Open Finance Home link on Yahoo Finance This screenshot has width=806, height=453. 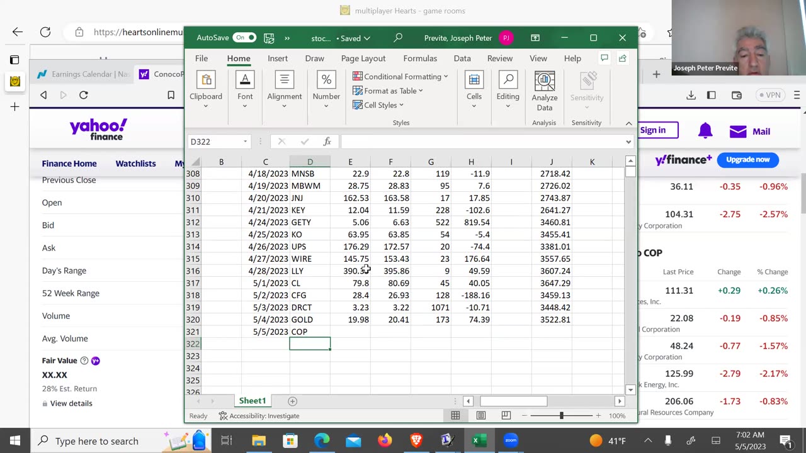point(69,164)
